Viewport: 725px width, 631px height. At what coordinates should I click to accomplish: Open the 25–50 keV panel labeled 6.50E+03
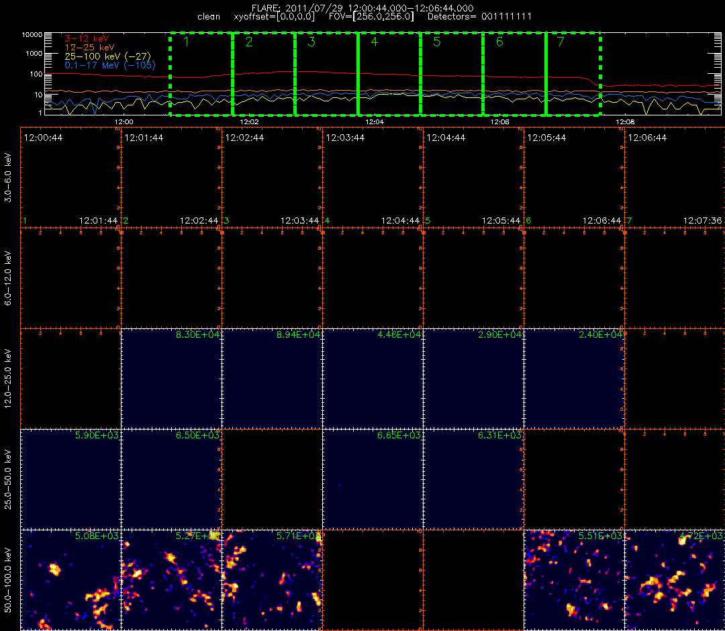172,479
